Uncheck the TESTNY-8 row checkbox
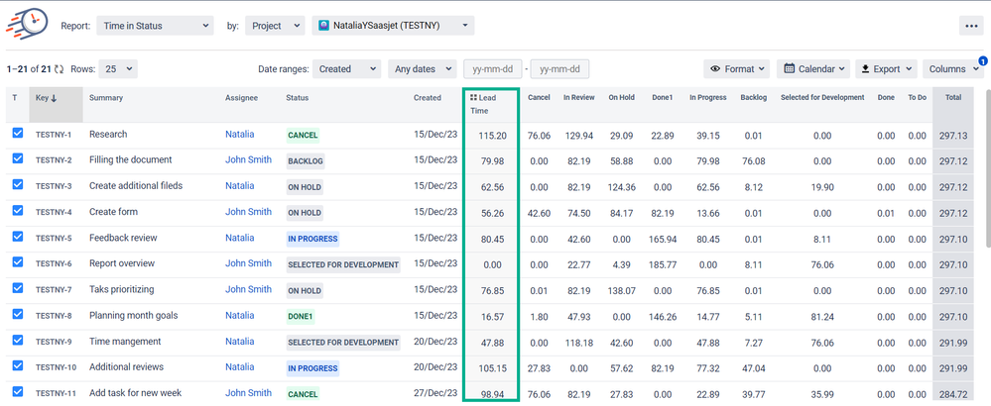The width and height of the screenshot is (991, 406). pos(18,315)
